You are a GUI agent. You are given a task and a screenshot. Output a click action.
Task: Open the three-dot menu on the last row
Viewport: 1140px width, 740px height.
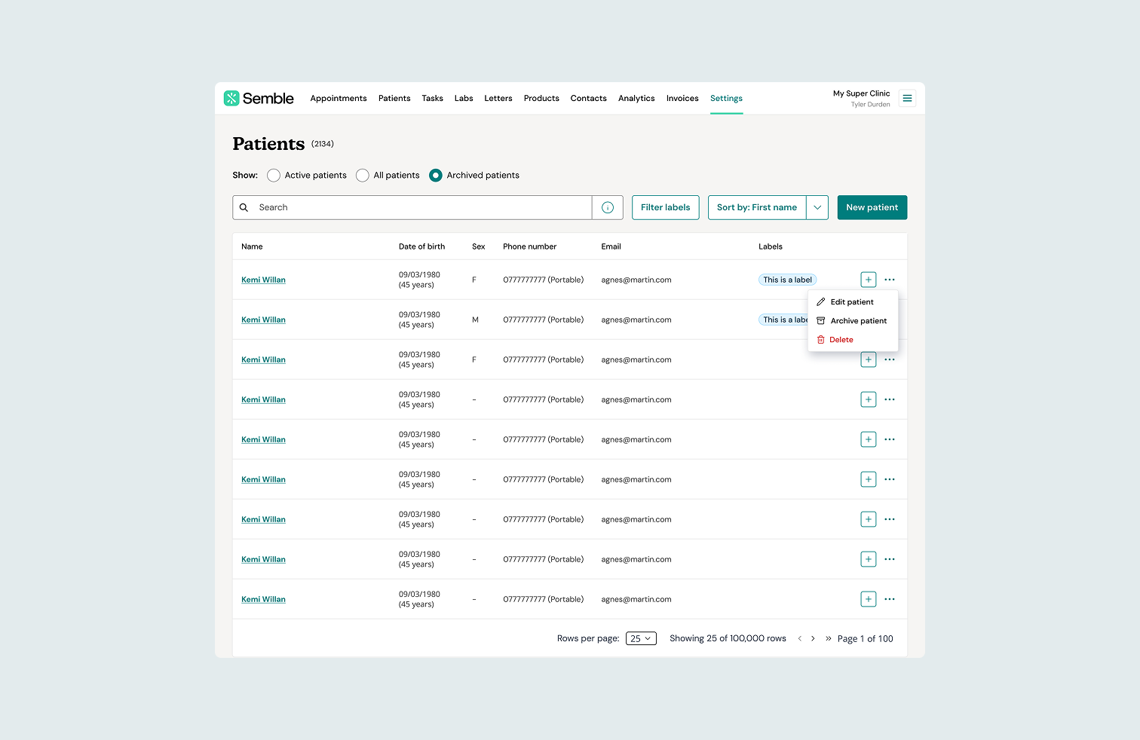[889, 598]
